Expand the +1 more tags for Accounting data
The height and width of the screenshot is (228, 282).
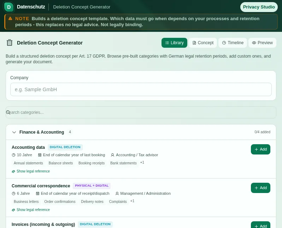[142, 163]
